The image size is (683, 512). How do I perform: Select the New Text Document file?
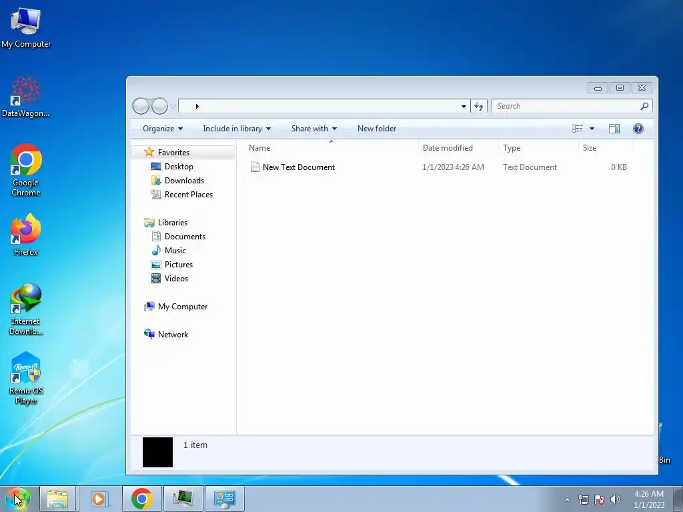pos(298,167)
